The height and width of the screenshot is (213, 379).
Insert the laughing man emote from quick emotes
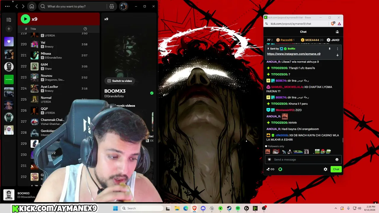(x=268, y=151)
